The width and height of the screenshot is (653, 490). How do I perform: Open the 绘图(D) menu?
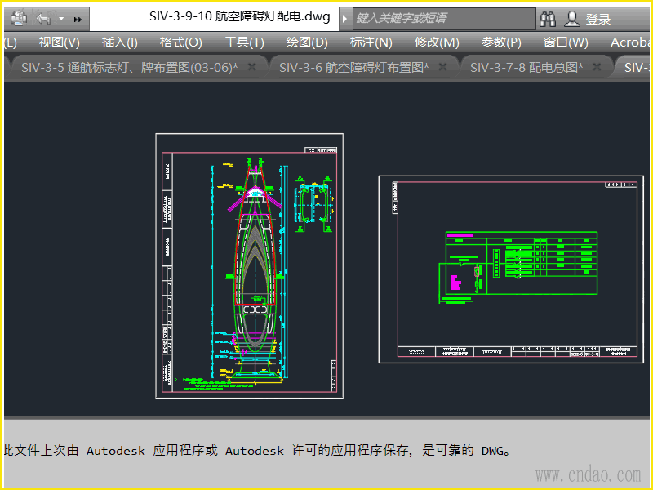tap(307, 42)
